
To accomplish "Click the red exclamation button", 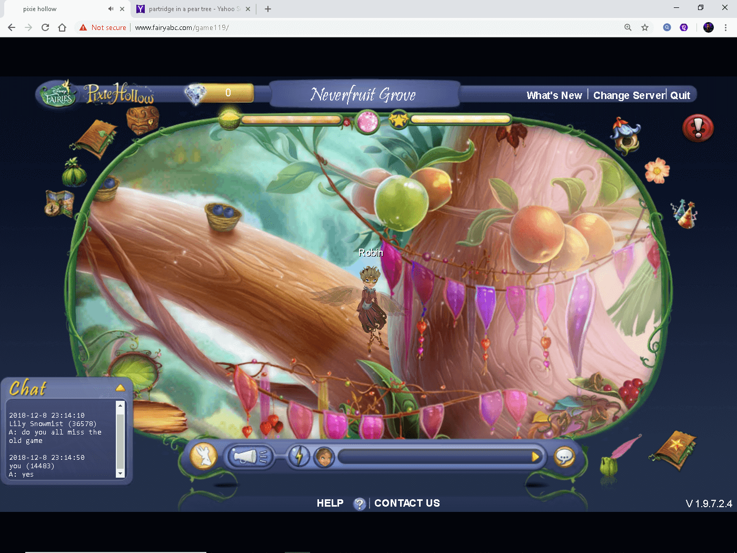I will [698, 128].
